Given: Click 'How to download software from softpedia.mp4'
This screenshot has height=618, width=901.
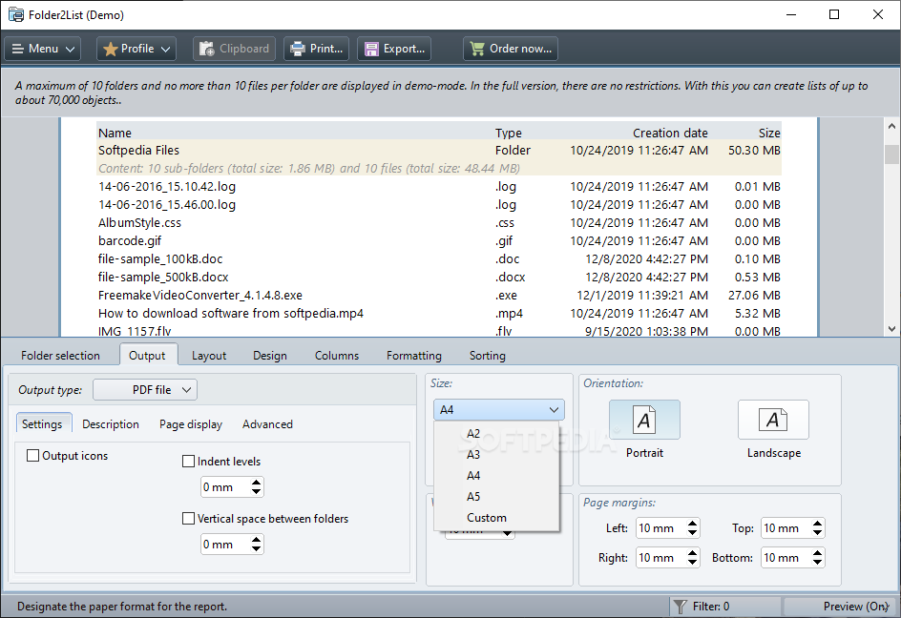Looking at the screenshot, I should (231, 314).
